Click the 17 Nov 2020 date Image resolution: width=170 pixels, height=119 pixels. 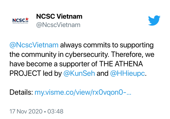[x=26, y=111]
